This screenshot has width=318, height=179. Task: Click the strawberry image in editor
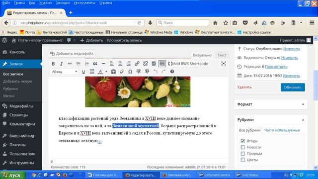tap(138, 91)
